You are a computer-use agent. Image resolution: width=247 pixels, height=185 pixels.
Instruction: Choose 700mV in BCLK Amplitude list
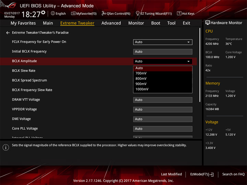tap(163, 73)
